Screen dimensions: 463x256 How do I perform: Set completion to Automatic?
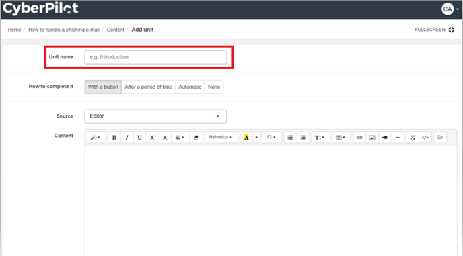pyautogui.click(x=190, y=87)
